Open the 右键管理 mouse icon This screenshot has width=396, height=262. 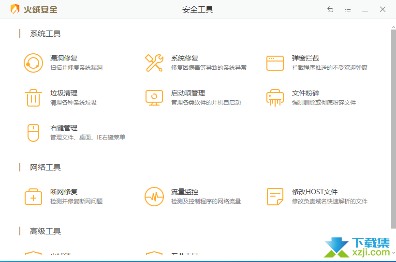(33, 133)
